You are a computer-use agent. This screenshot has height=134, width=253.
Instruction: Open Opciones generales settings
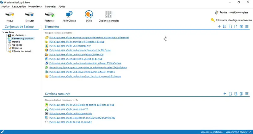coord(108,14)
